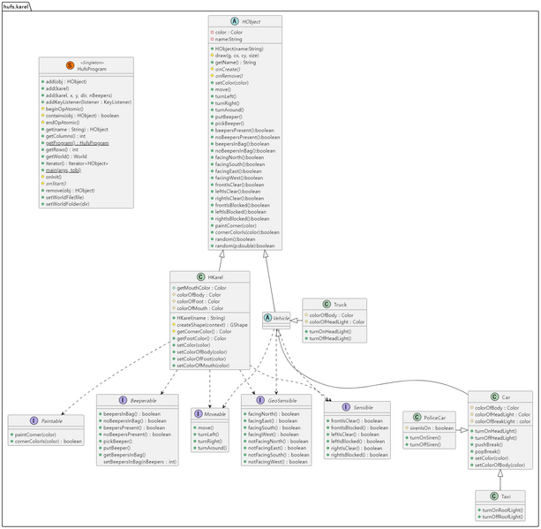
Task: Click 'setWorldFolder(dir)' method
Action: tap(67, 204)
